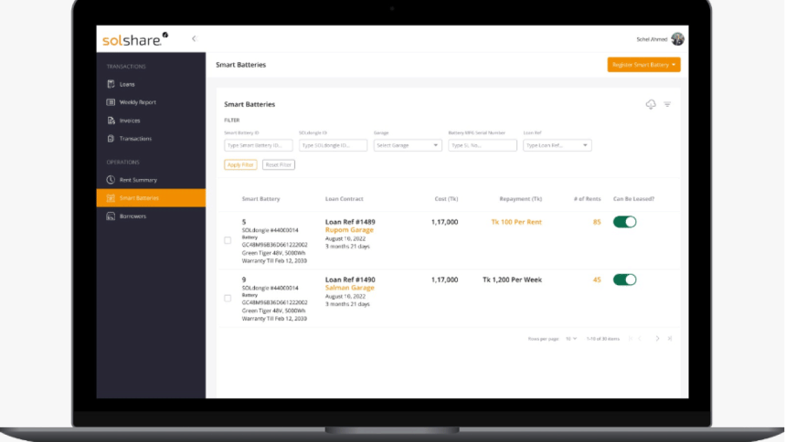Open the filter lines icon
This screenshot has height=442, width=786.
click(x=667, y=105)
